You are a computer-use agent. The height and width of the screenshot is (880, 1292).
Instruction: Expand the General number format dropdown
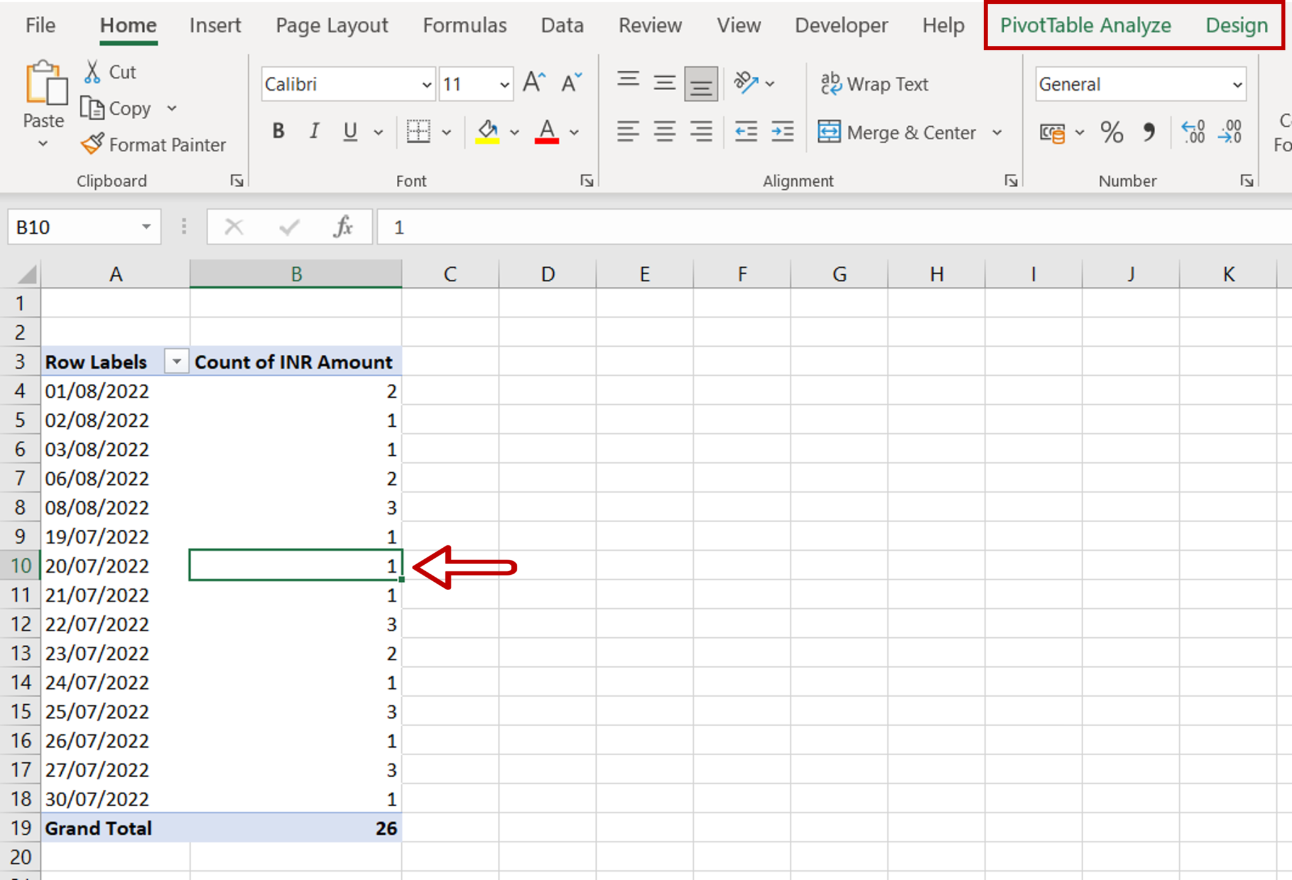coord(1236,84)
